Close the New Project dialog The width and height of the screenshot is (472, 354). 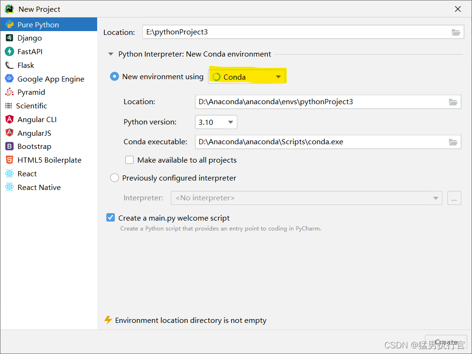457,9
